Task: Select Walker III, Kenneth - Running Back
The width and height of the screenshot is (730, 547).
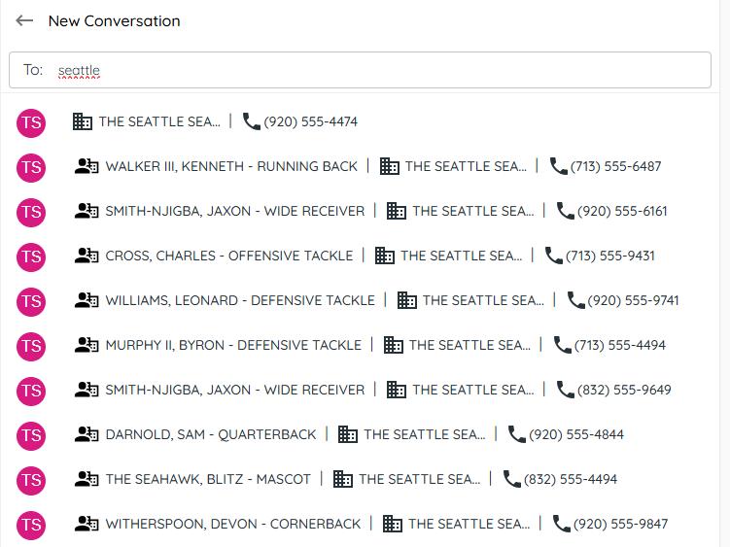Action: 231,166
